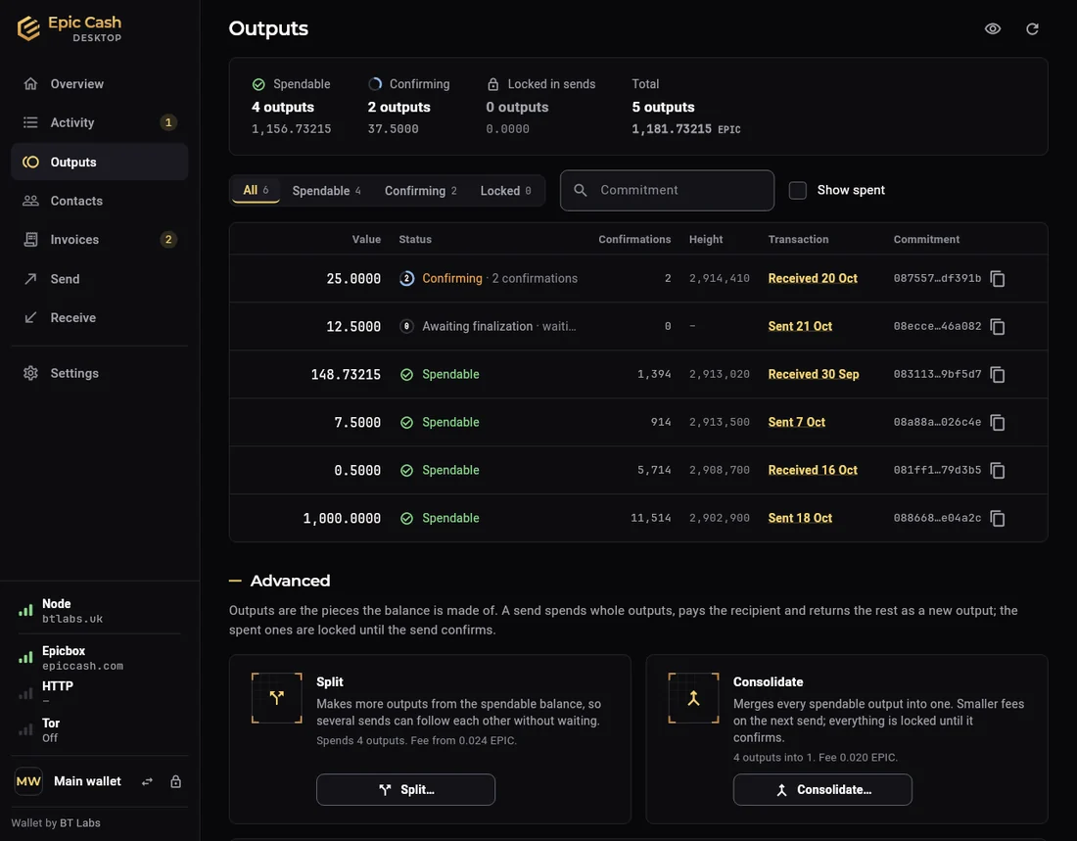Go to the Send page
The image size is (1077, 841).
[x=100, y=279]
